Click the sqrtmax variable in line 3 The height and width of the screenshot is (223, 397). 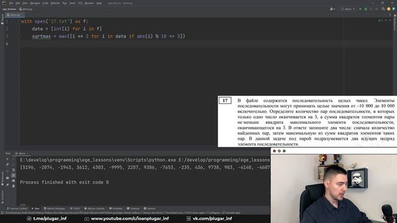[42, 36]
